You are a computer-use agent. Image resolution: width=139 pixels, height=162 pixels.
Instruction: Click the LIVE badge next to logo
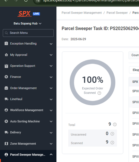36,14
